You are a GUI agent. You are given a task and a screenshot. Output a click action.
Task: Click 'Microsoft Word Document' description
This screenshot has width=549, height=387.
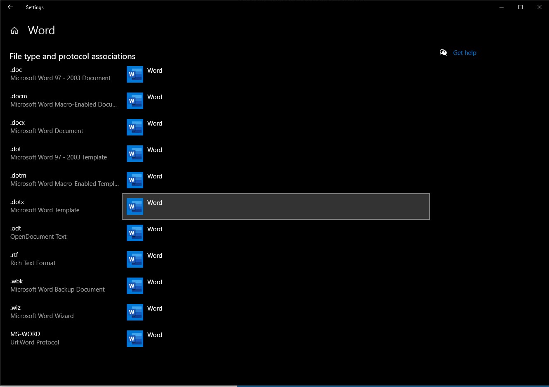[x=47, y=131]
